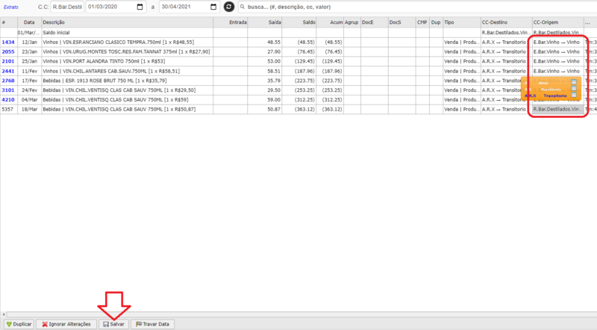Select the 'Saldo inicial' row description
The width and height of the screenshot is (597, 330).
127,33
